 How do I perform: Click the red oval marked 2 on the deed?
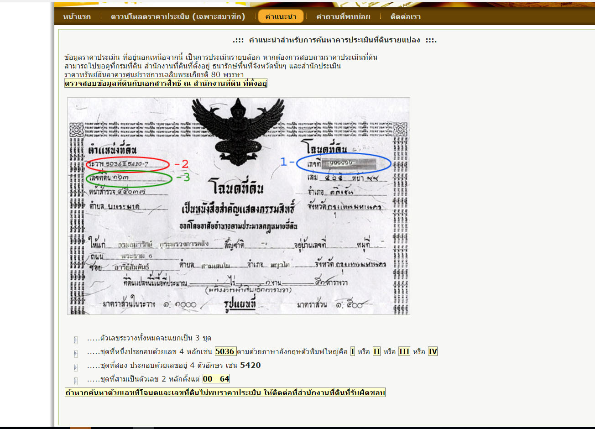pos(128,164)
